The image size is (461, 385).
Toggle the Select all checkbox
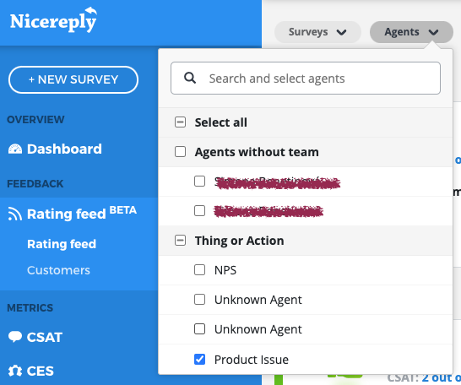tap(180, 122)
